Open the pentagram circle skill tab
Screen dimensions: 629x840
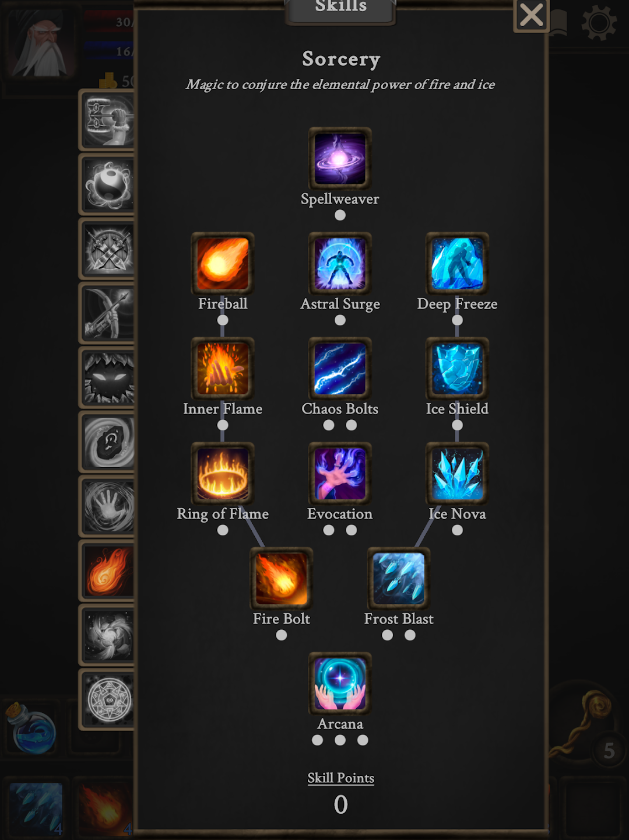pos(107,699)
